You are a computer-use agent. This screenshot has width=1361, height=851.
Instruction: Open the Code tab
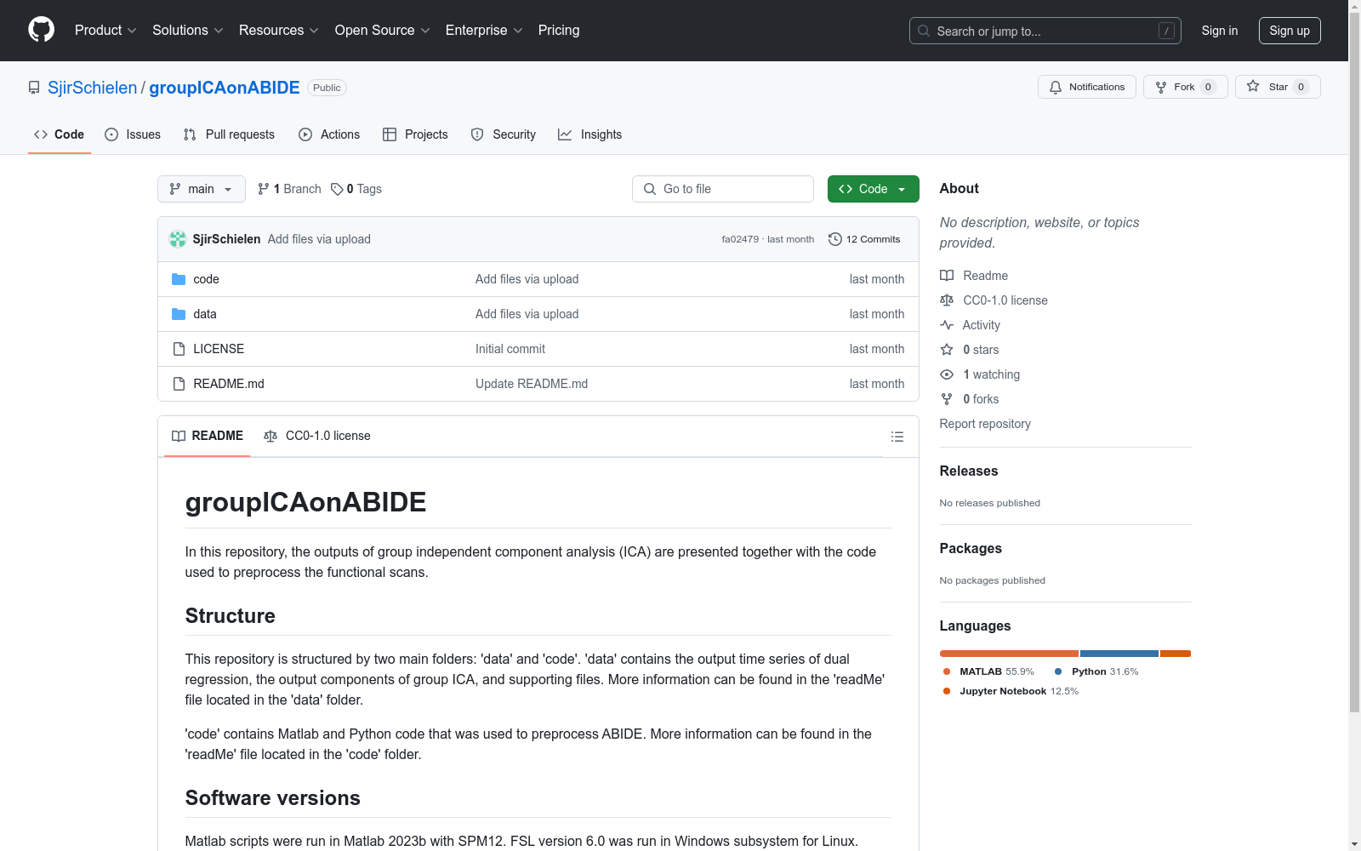59,134
